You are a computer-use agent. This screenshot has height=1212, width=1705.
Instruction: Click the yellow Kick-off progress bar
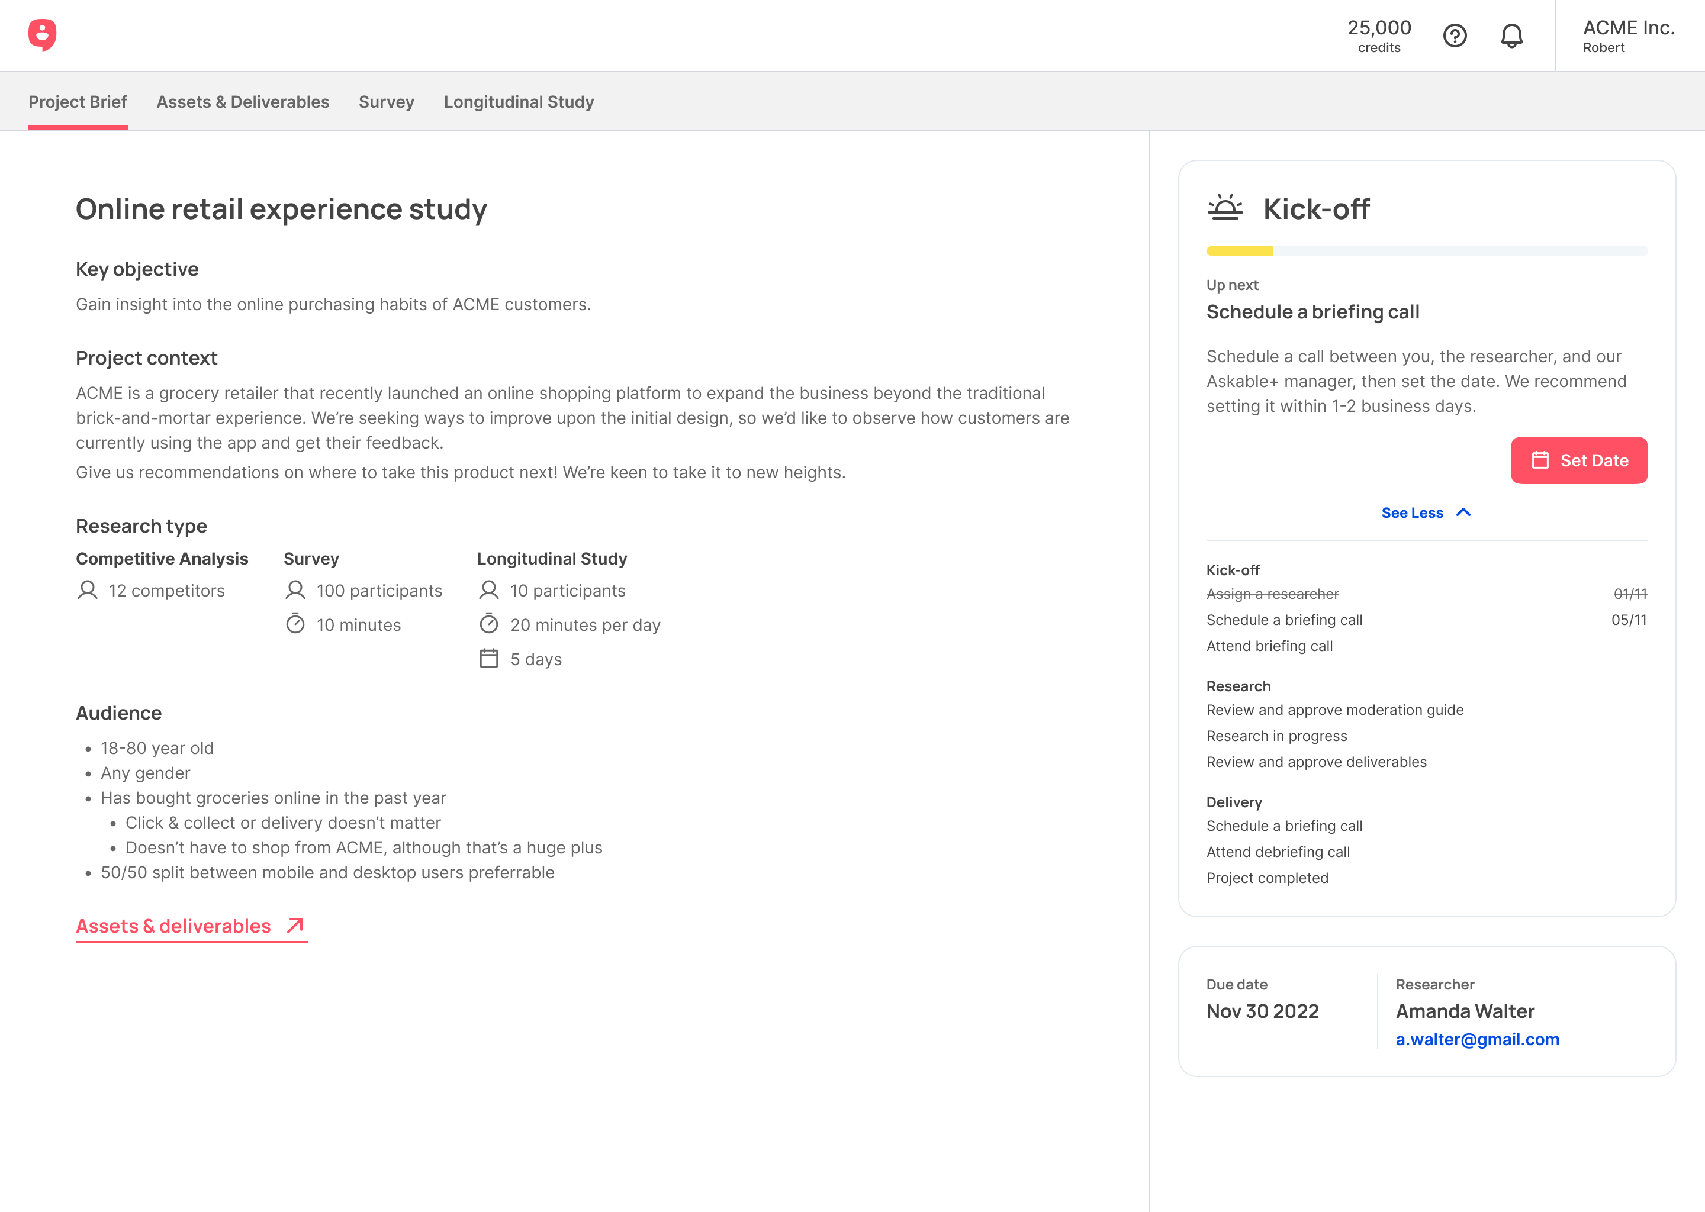[1240, 252]
